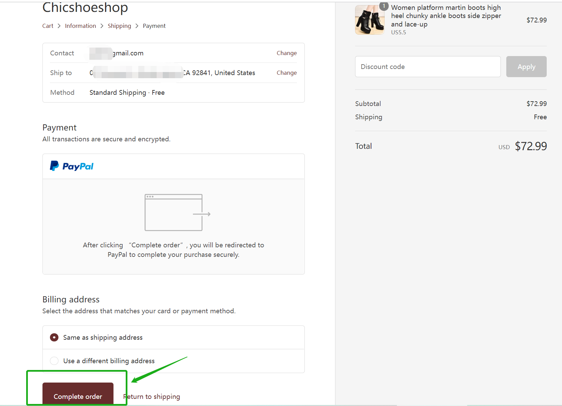Screen dimensions: 562x406
Task: Change the Ship to address
Action: (286, 73)
